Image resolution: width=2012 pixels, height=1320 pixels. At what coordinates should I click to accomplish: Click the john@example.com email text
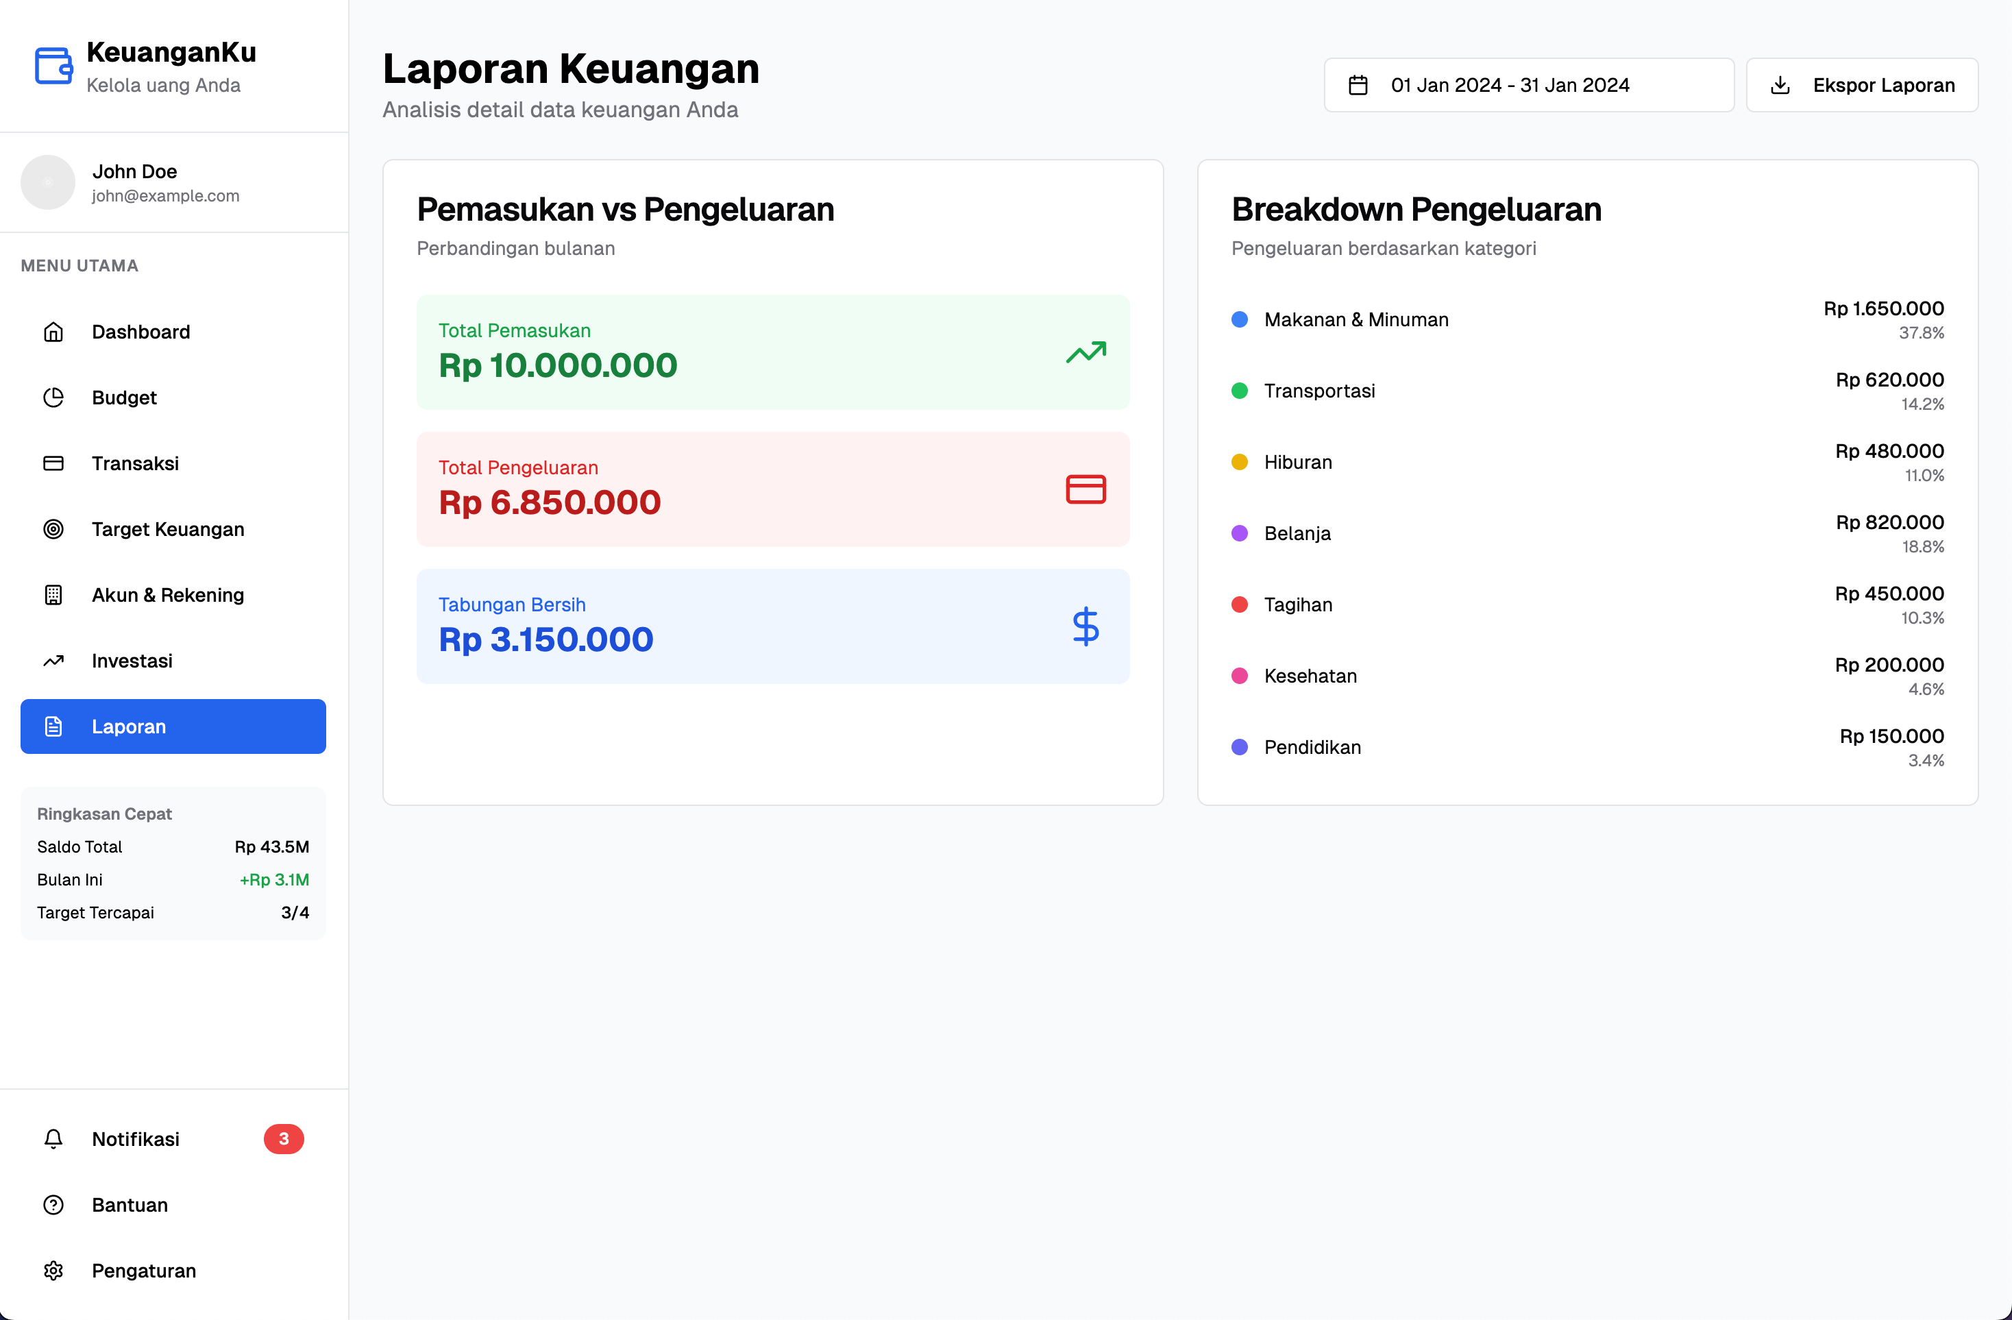pyautogui.click(x=166, y=196)
